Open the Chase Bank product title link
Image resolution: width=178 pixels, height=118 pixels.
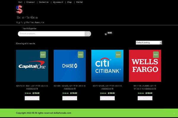click(x=70, y=87)
